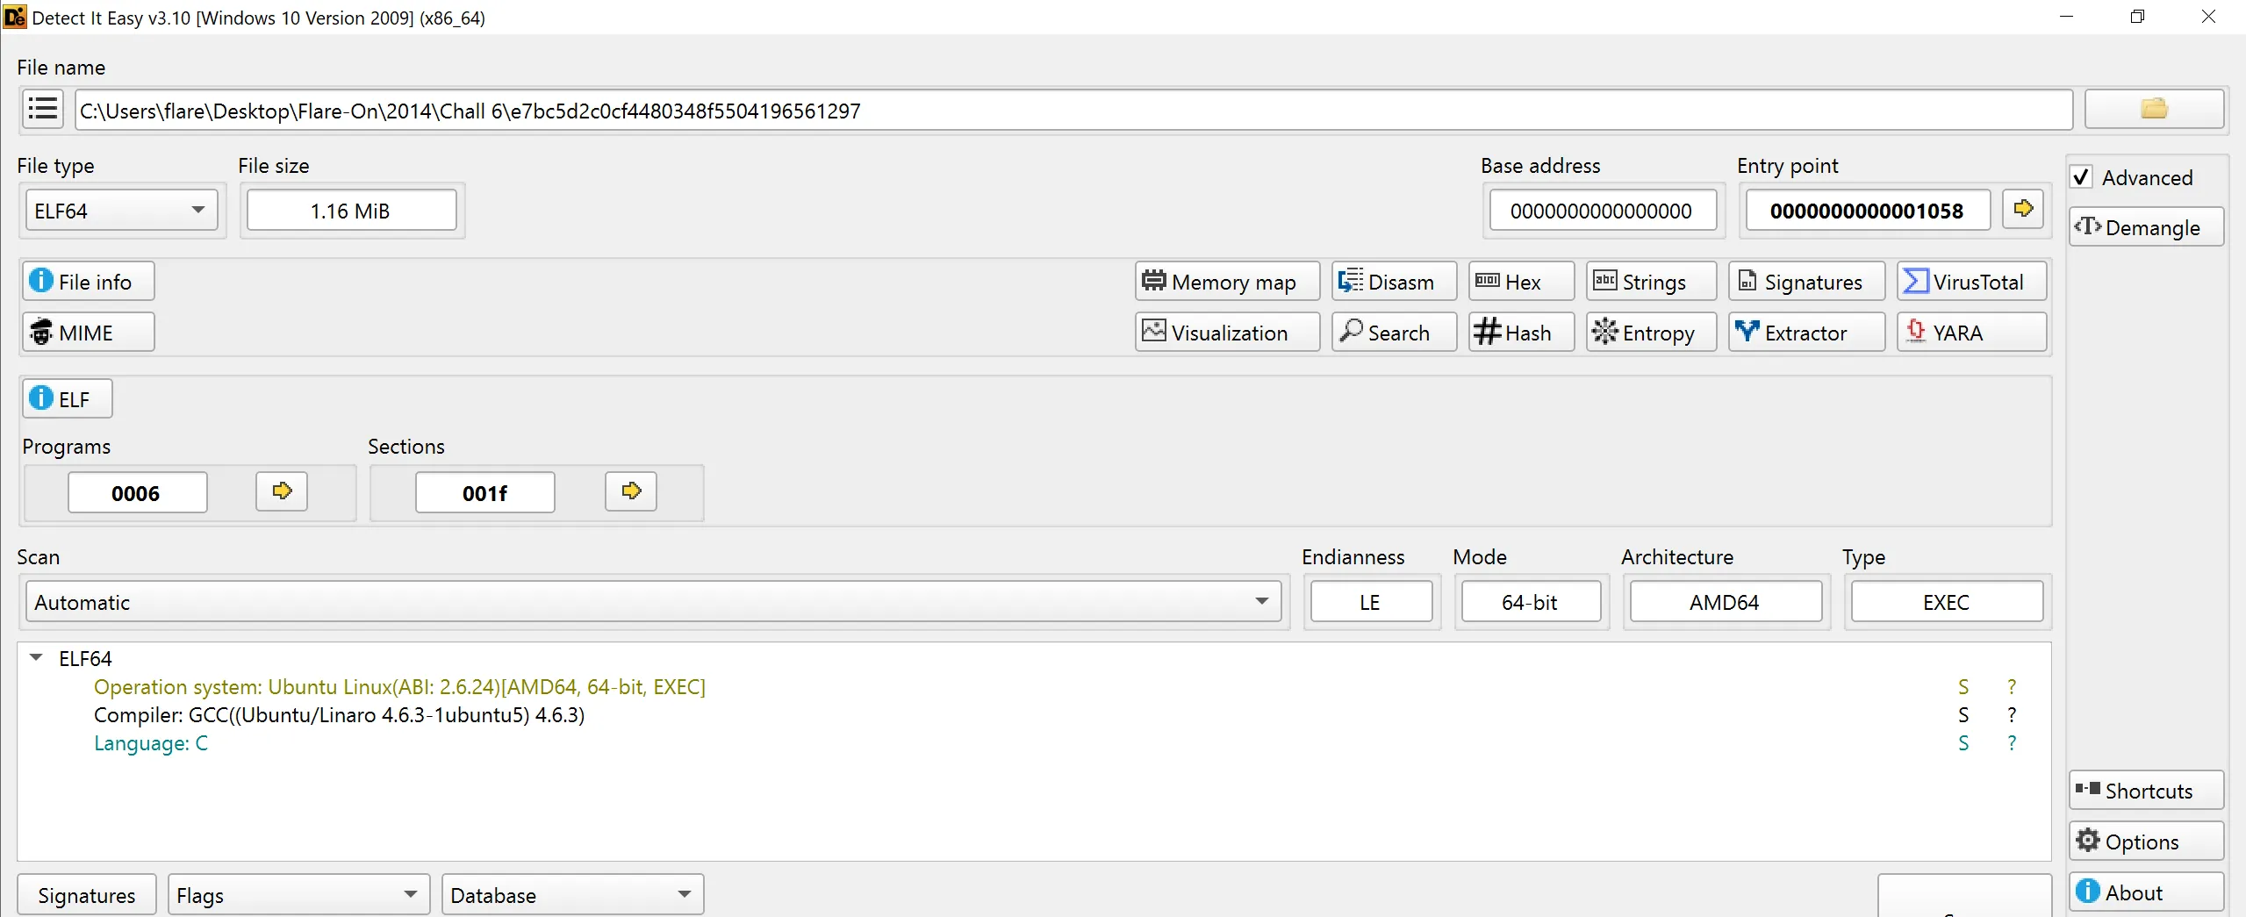The width and height of the screenshot is (2246, 917).
Task: Jump to the entry point via arrow button
Action: 2022,209
